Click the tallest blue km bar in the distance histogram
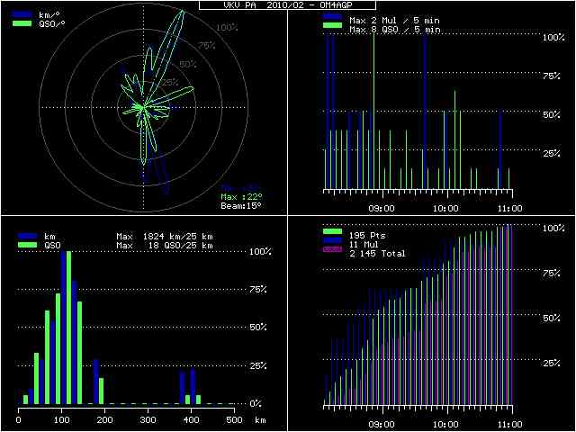Image resolution: width=576 pixels, height=432 pixels. tap(63, 328)
